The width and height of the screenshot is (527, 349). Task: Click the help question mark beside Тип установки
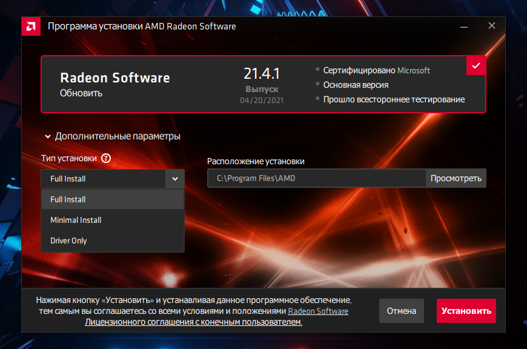tap(106, 158)
